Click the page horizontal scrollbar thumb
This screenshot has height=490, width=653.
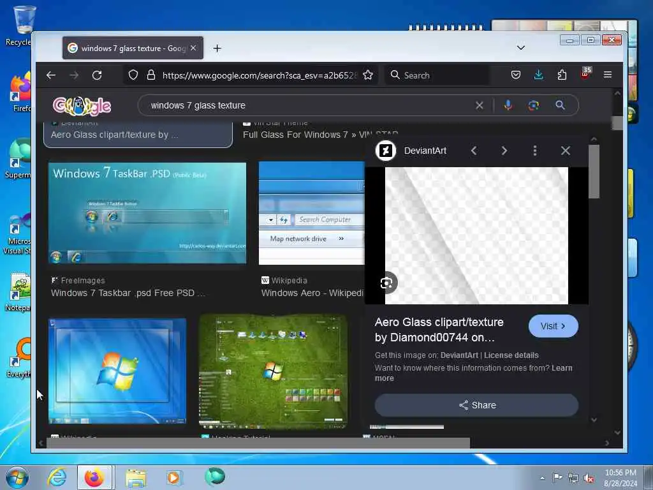click(x=258, y=443)
